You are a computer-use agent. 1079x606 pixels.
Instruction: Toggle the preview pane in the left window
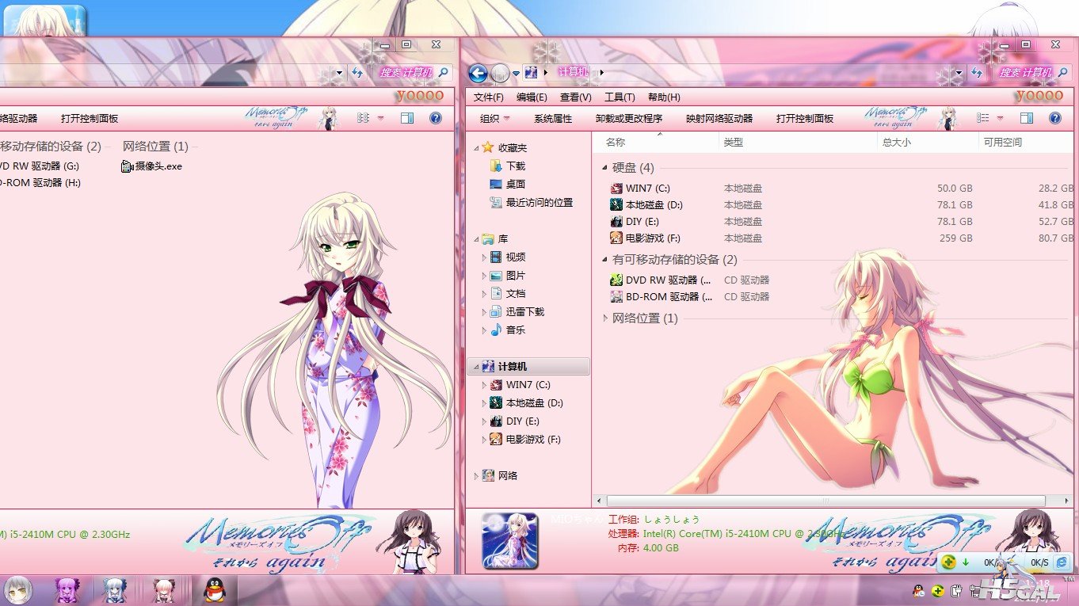[x=407, y=118]
